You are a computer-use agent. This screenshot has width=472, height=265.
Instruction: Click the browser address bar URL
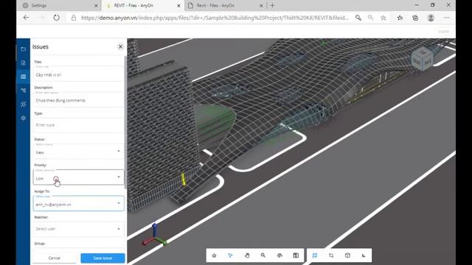click(x=215, y=18)
